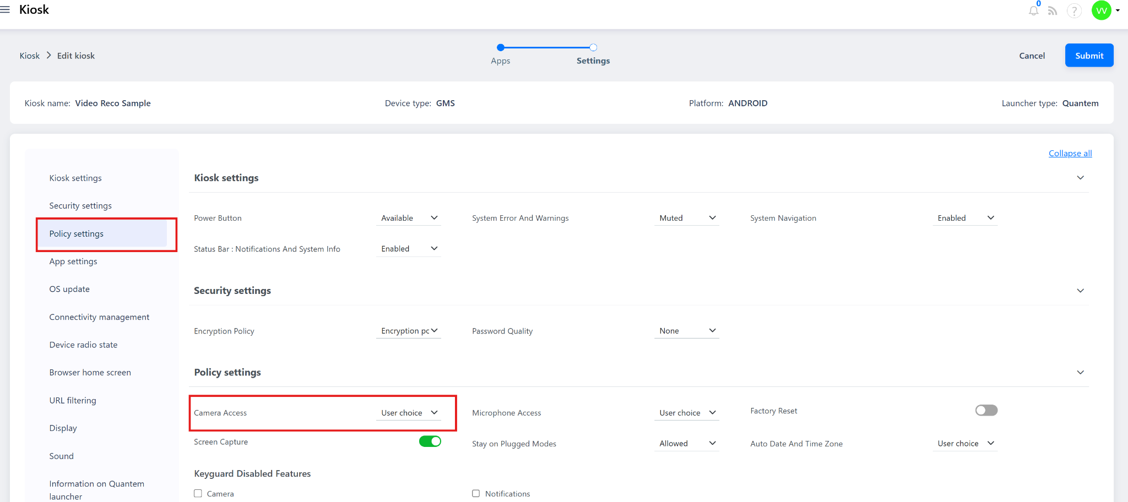Click the RSS feed icon
This screenshot has width=1128, height=502.
(1053, 10)
